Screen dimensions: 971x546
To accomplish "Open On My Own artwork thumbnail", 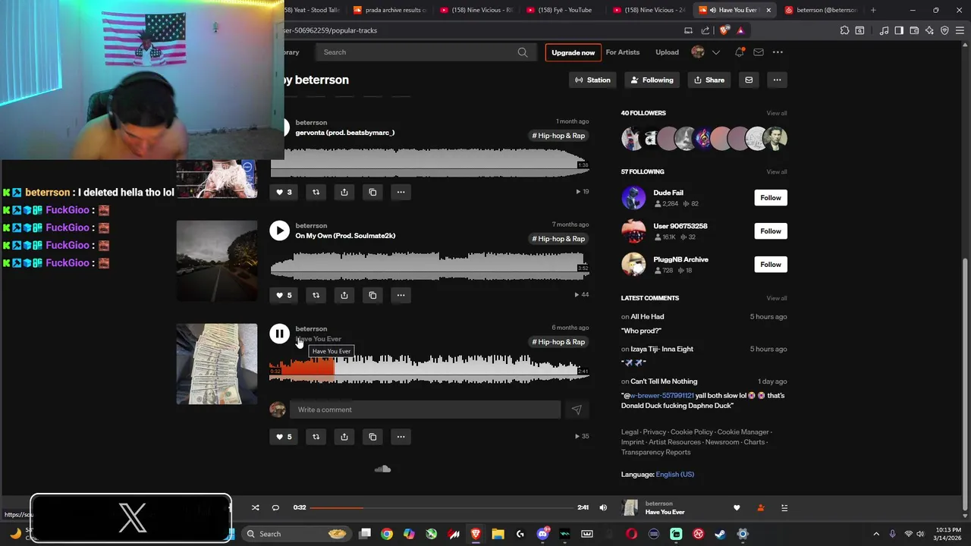I will coord(217,261).
